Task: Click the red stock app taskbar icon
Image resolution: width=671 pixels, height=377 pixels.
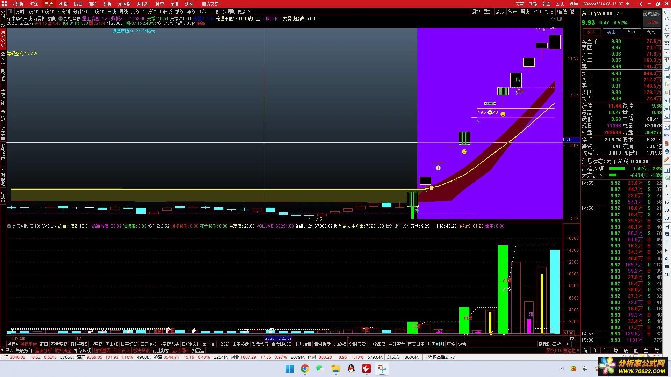Action: (366, 369)
